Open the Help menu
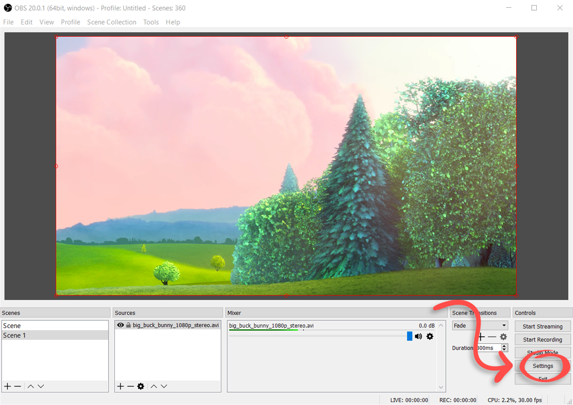 [x=173, y=22]
